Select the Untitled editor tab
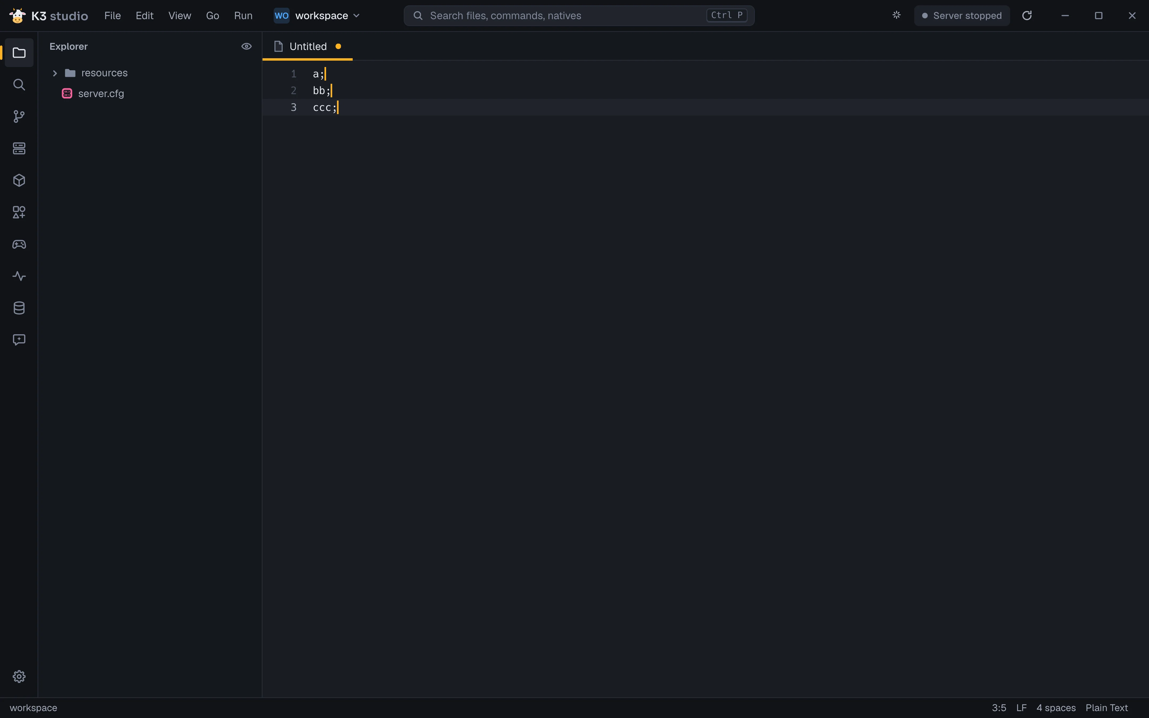This screenshot has width=1149, height=718. 308,47
